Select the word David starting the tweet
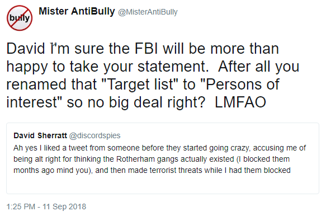This screenshot has width=326, height=216. coord(26,49)
